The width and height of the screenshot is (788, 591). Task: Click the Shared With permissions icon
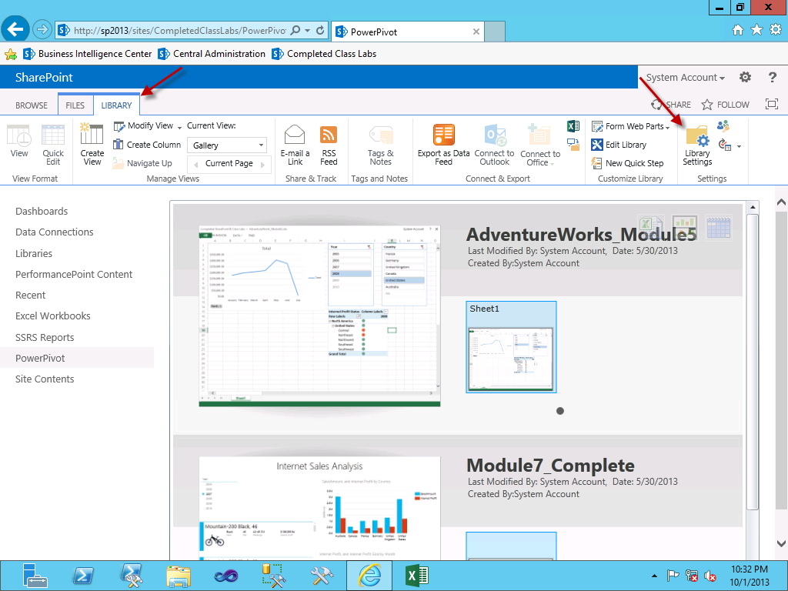click(723, 126)
